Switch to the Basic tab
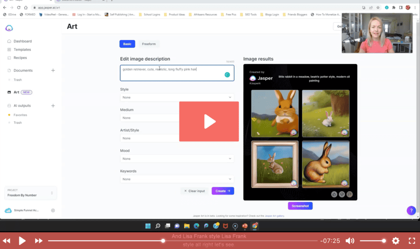Screen dimensions: 420x249 click(x=127, y=44)
